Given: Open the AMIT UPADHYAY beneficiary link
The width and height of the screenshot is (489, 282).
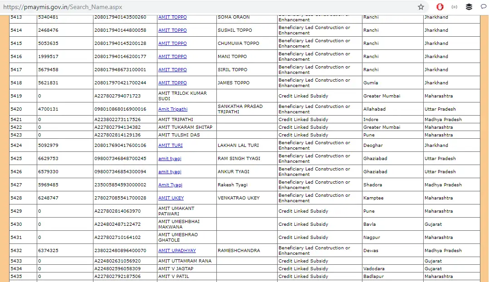Looking at the screenshot, I should pos(177,251).
